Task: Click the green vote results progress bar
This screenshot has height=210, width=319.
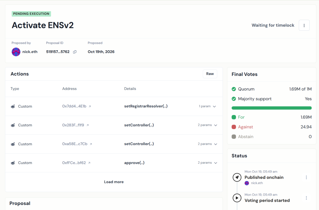Action: (272, 108)
